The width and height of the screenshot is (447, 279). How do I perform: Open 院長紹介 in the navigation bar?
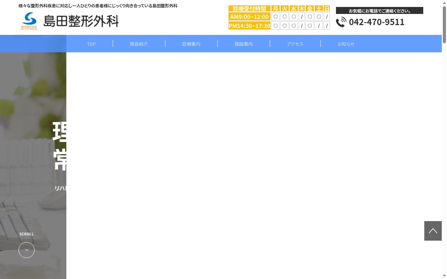139,44
